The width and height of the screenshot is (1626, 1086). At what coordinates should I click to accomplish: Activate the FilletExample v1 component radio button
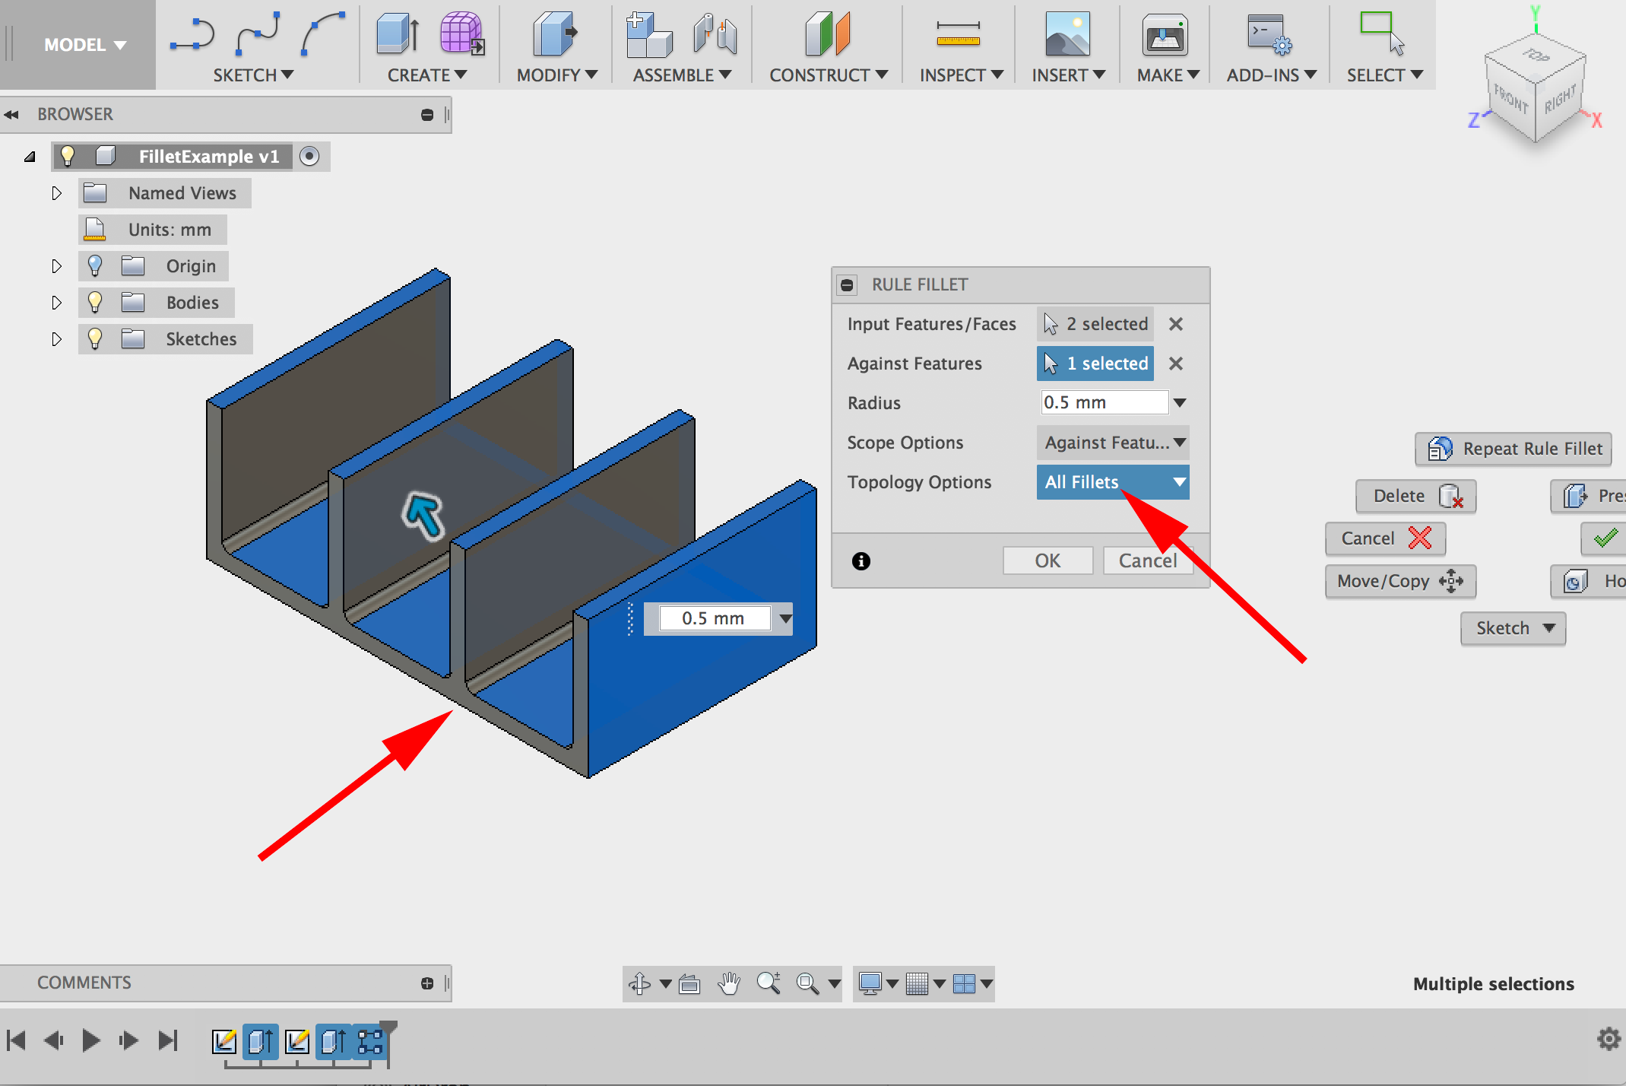click(x=309, y=156)
